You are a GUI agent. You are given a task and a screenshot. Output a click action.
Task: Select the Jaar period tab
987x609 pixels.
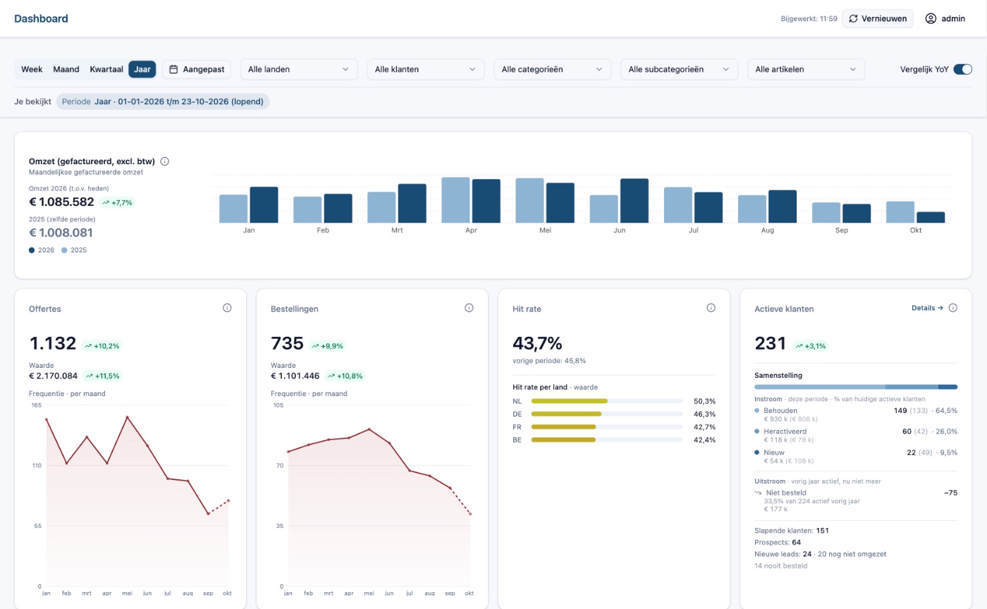(x=142, y=69)
